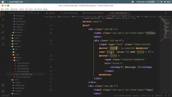Open the Go menu
This screenshot has height=97, width=172.
click(27, 9)
